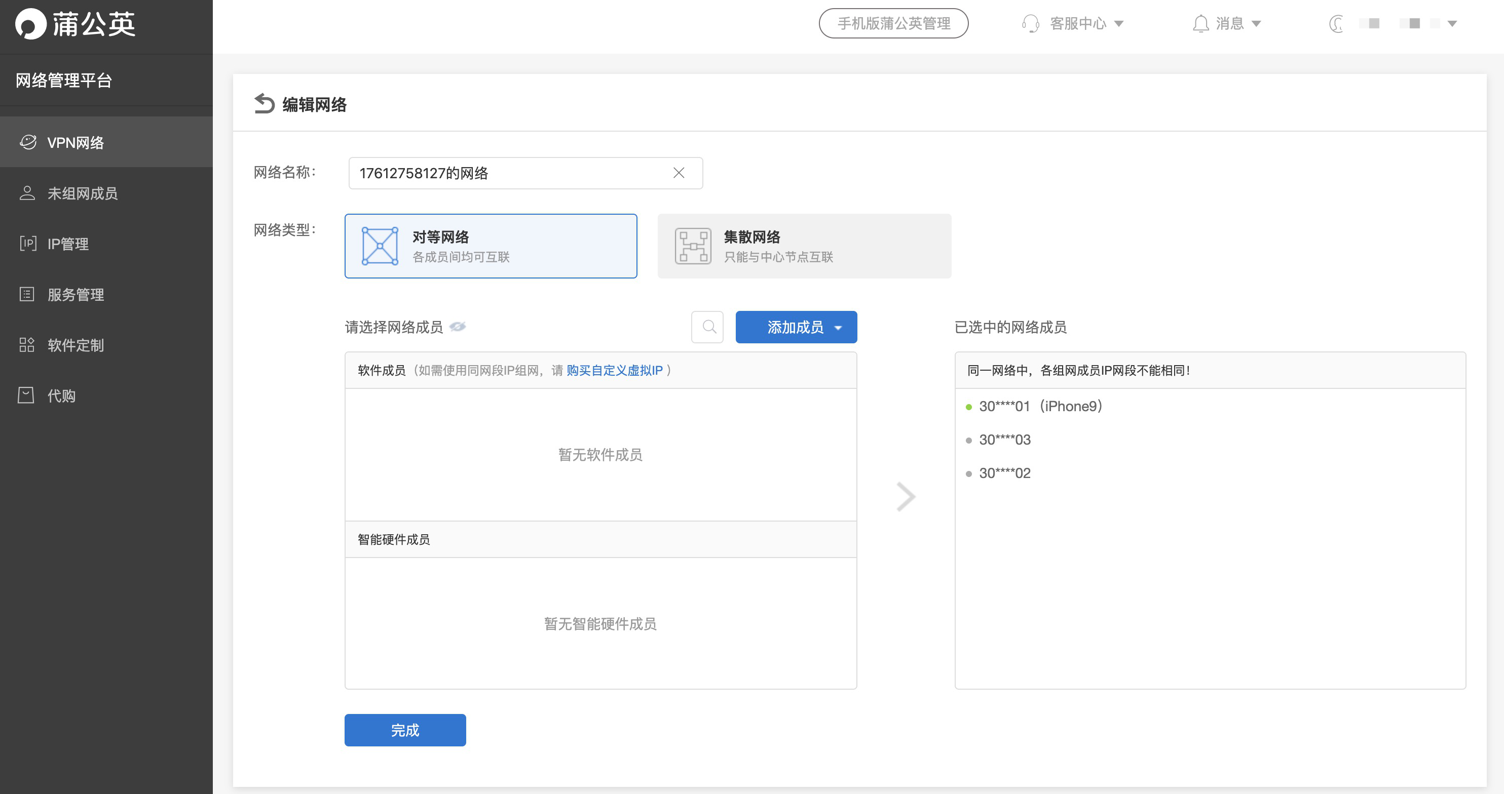Follow the 购买自定义虚拟IP link

(615, 370)
